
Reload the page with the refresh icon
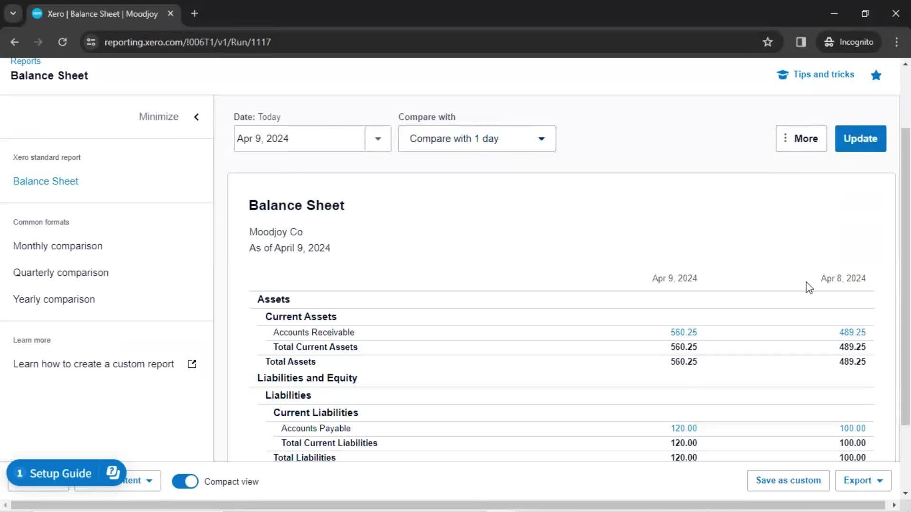coord(62,42)
